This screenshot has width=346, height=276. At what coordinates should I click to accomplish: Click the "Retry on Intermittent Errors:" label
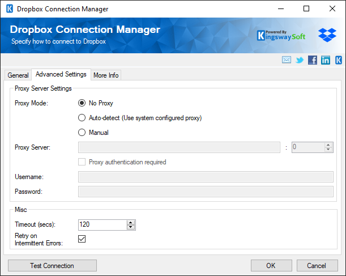point(39,239)
